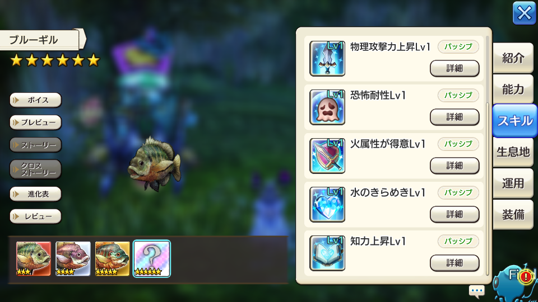Viewport: 538px width, 302px height.
Task: Tap the 火属性が得意 shield skill icon
Action: [327, 156]
